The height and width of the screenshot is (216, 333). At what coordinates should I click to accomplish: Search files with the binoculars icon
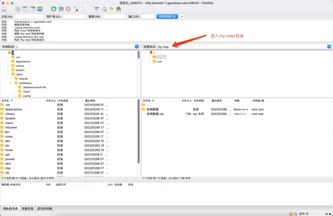[x=119, y=9]
